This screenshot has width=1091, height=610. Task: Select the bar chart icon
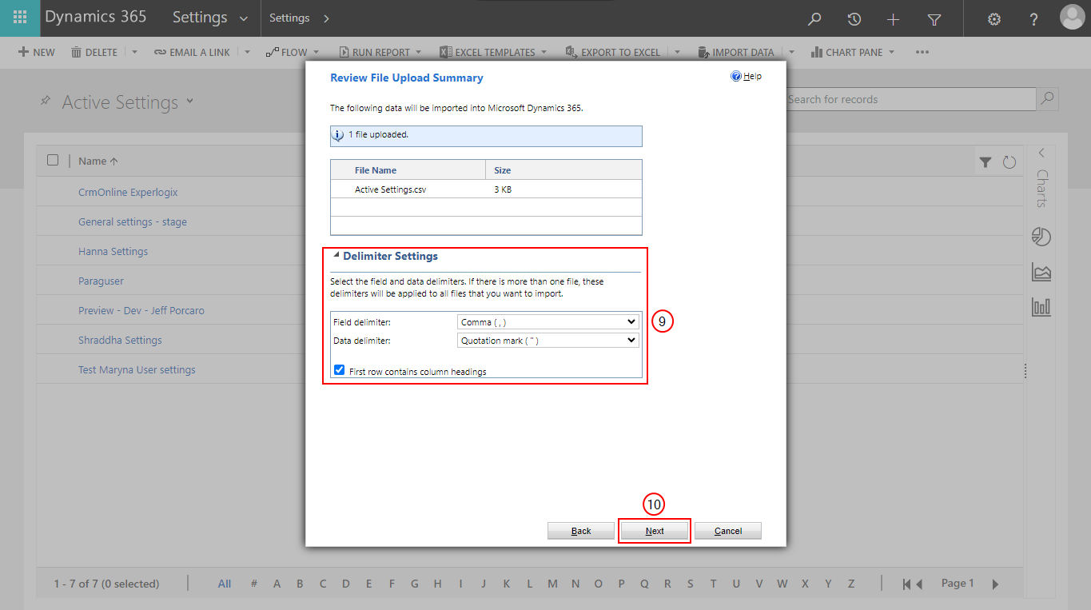[1041, 306]
